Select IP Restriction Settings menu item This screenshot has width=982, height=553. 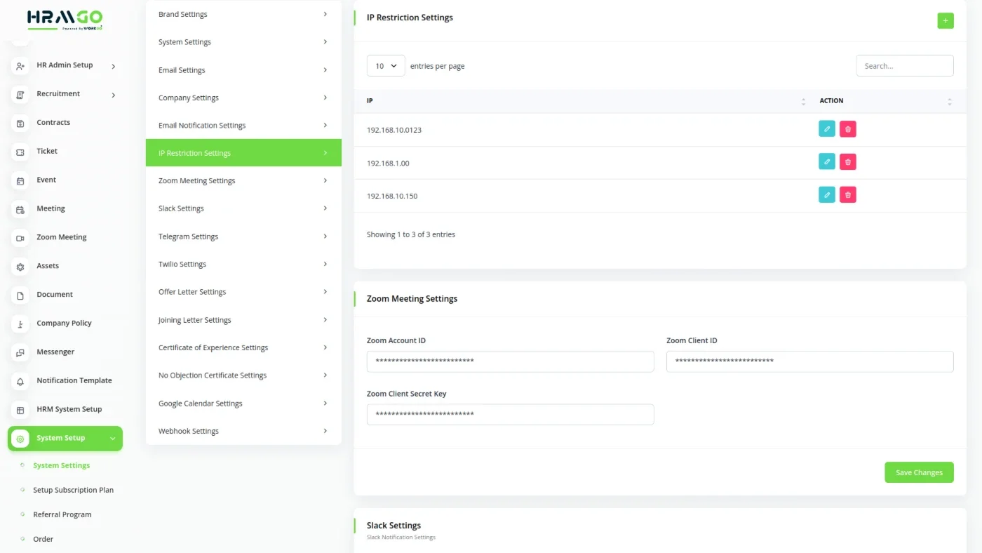tap(243, 153)
